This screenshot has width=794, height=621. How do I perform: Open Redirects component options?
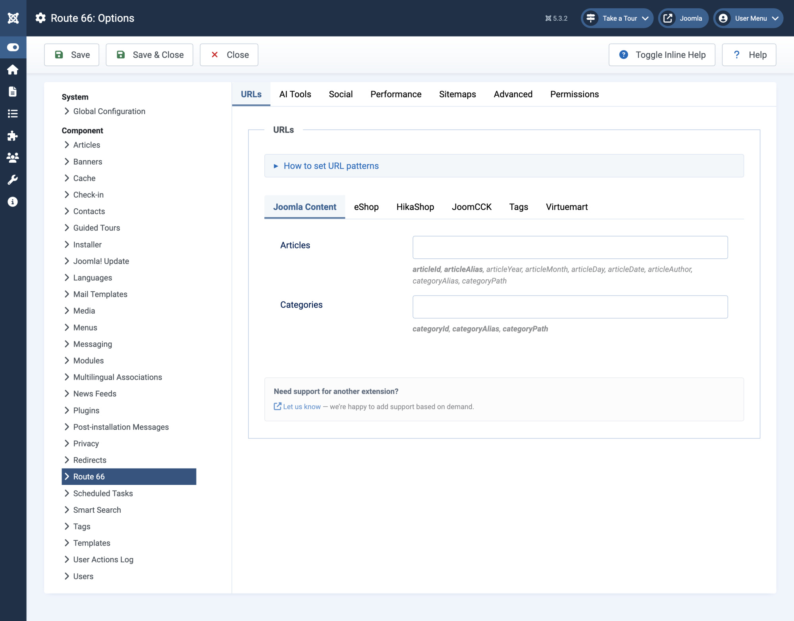point(90,460)
